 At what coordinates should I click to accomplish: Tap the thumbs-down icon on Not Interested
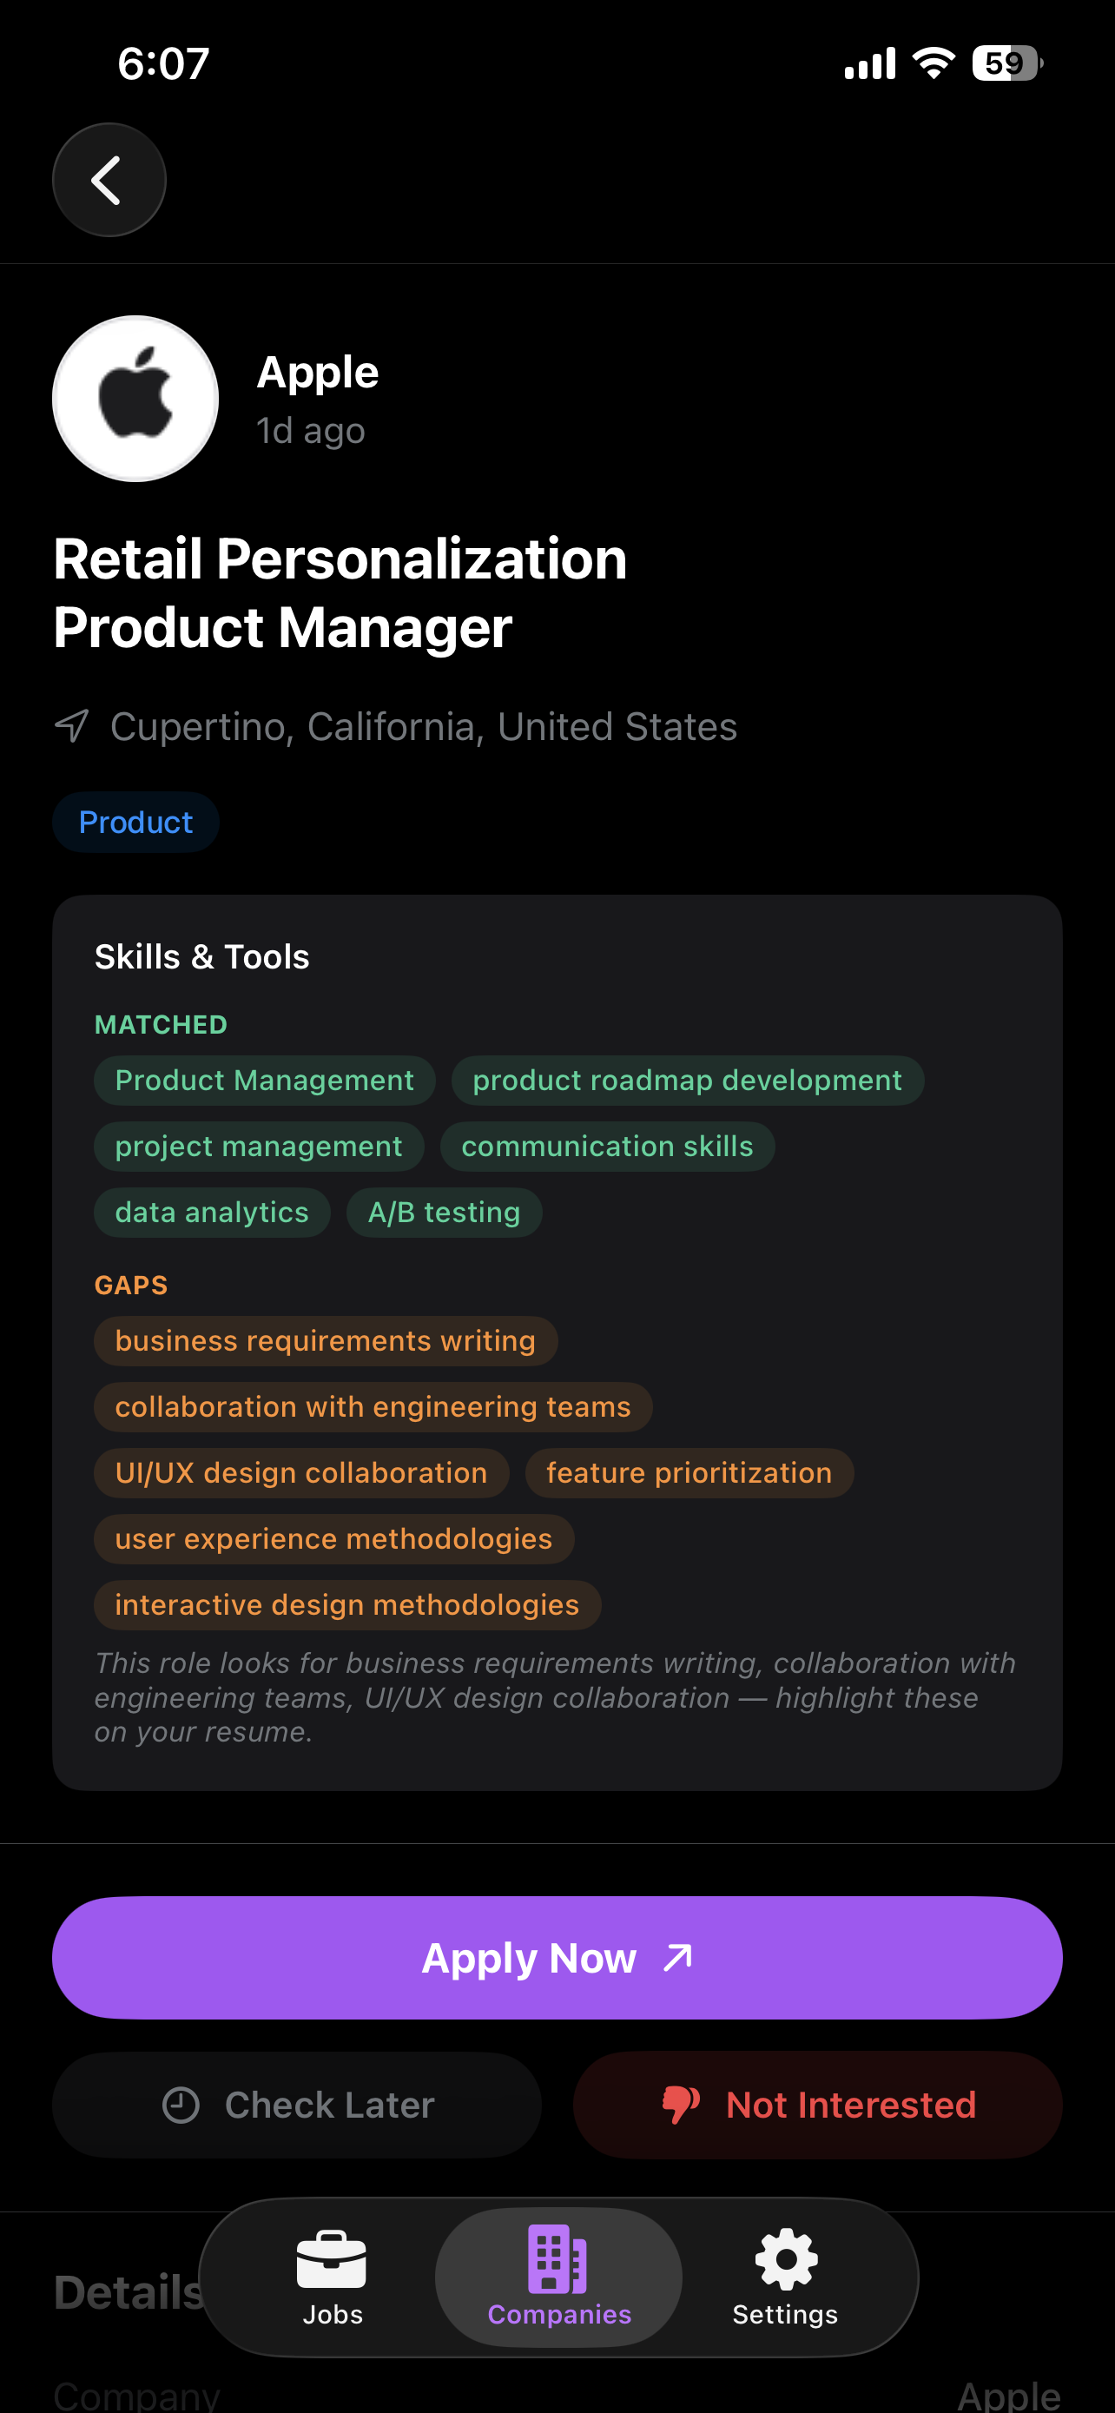tap(681, 2105)
